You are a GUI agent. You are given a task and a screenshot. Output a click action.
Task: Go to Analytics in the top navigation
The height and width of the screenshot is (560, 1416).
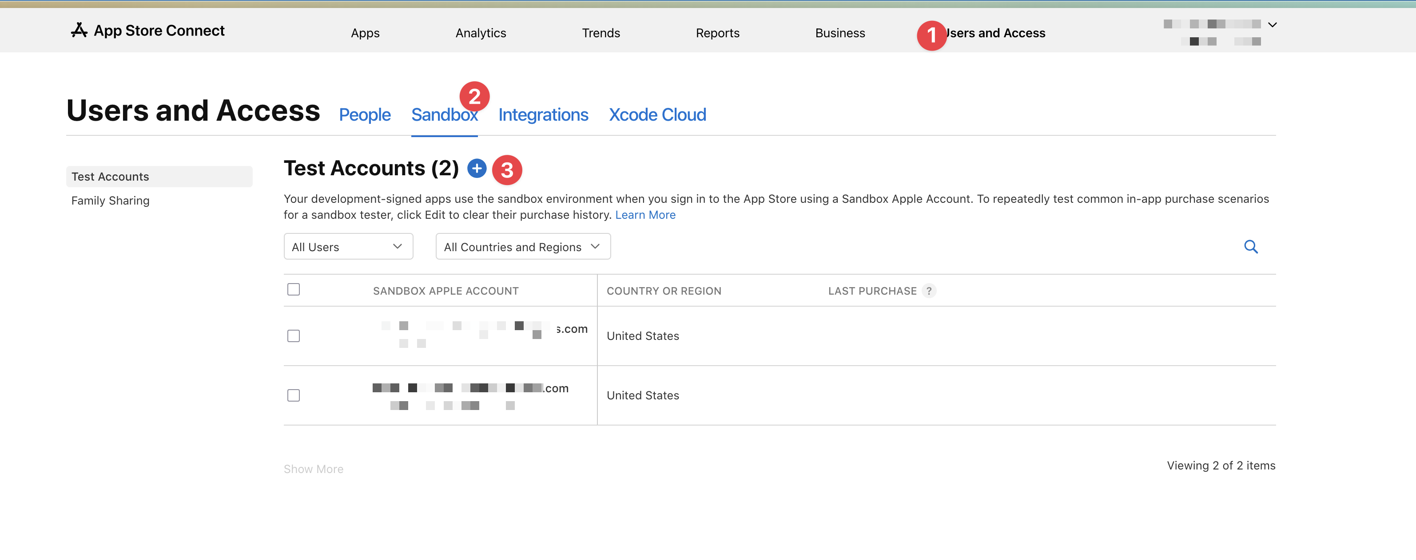coord(481,33)
